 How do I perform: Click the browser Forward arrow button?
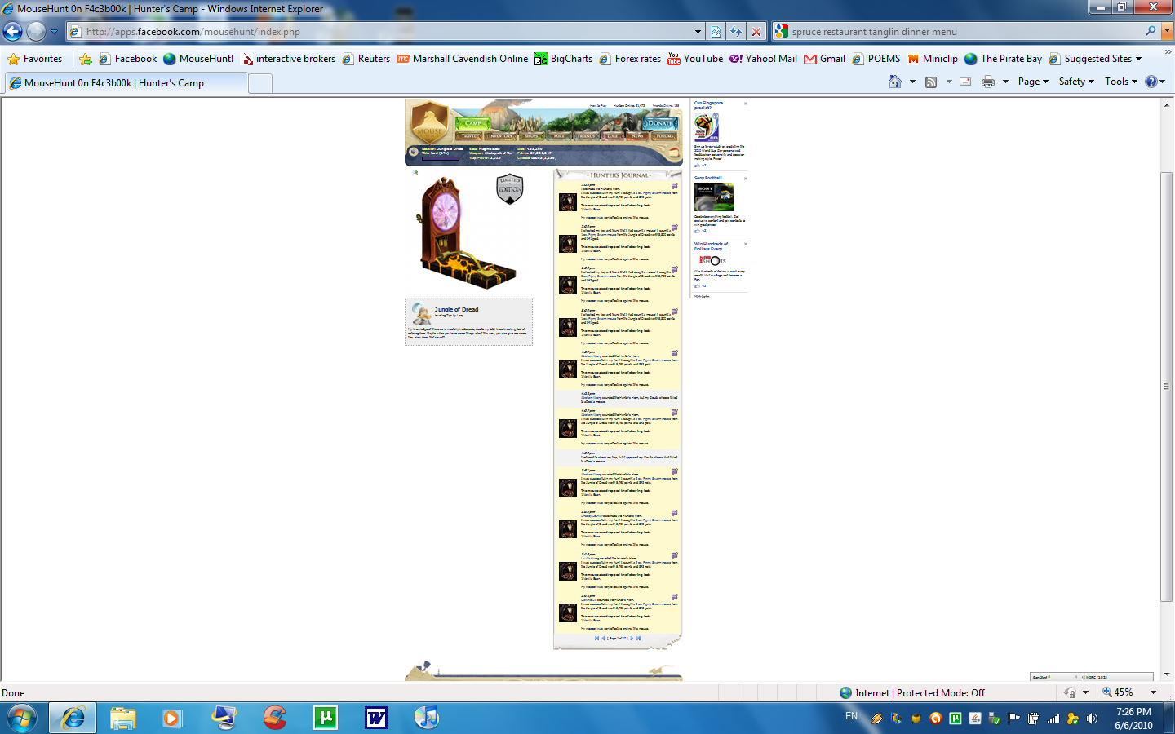[36, 32]
